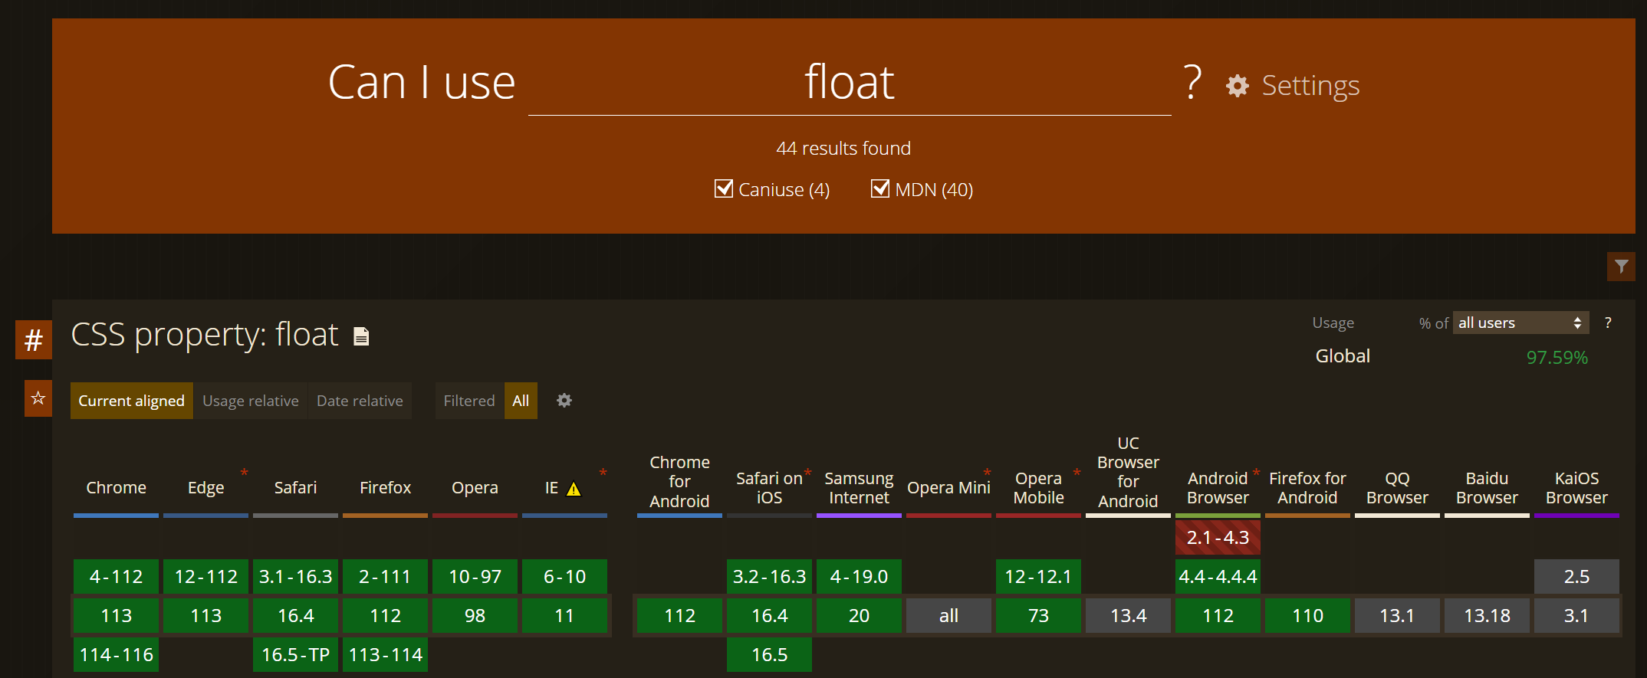Click the Samsung Internet column header
Image resolution: width=1647 pixels, height=678 pixels.
tap(860, 488)
